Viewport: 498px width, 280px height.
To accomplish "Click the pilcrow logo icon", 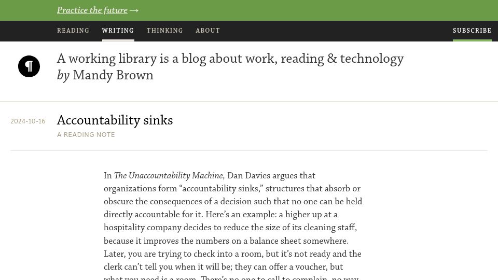I will point(29,66).
